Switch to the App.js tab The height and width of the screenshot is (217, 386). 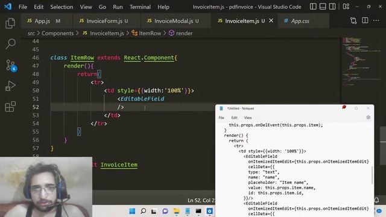click(46, 21)
